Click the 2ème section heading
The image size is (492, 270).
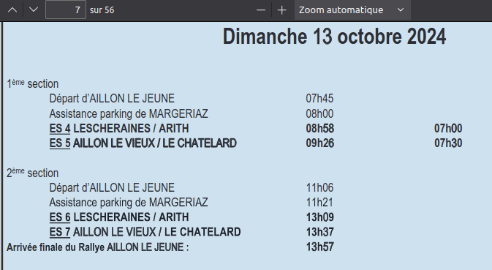[x=33, y=173]
